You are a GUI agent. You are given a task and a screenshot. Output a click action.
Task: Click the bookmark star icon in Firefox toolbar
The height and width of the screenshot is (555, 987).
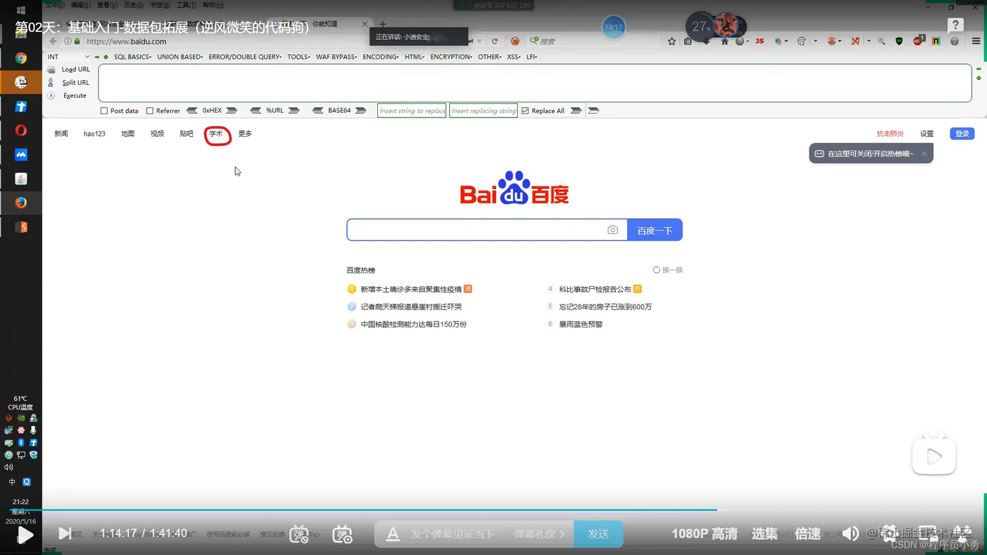tap(672, 41)
